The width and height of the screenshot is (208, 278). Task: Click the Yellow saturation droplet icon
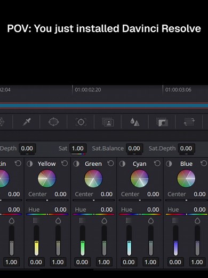[x=58, y=221]
